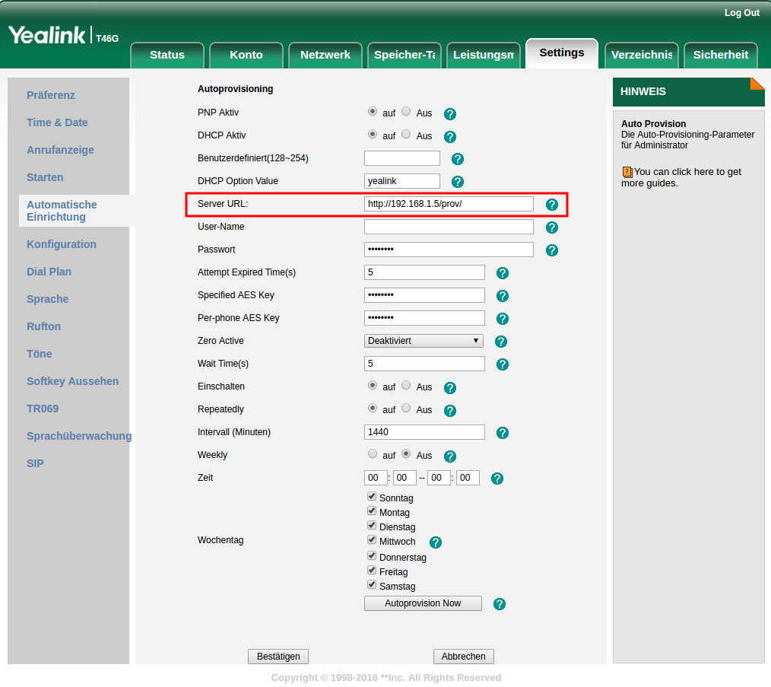The image size is (771, 687).
Task: Switch to the Netzwerk tab
Action: (x=325, y=55)
